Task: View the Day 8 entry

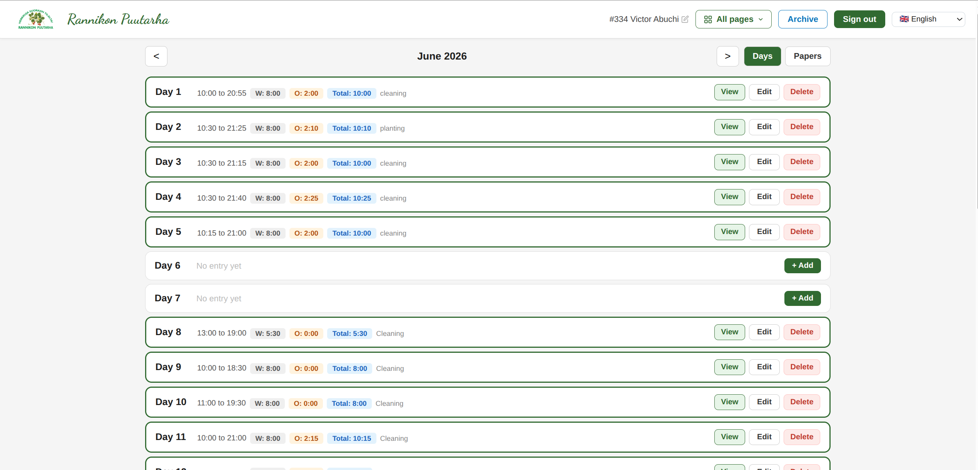Action: point(729,332)
